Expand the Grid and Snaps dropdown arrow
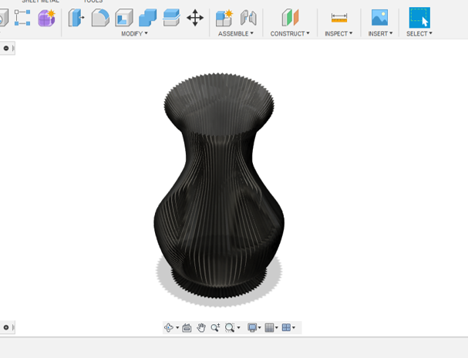468x358 pixels. pyautogui.click(x=277, y=328)
